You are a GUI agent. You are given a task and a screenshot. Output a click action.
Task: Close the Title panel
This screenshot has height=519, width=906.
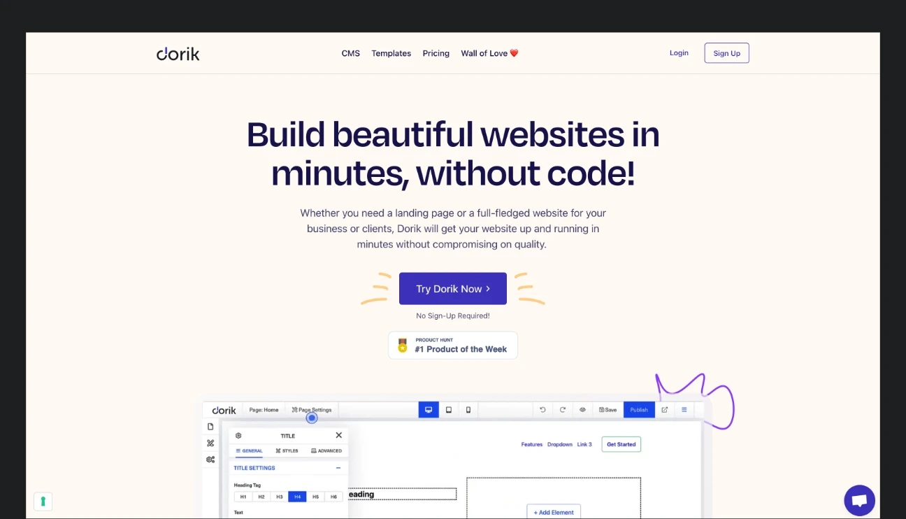tap(339, 435)
